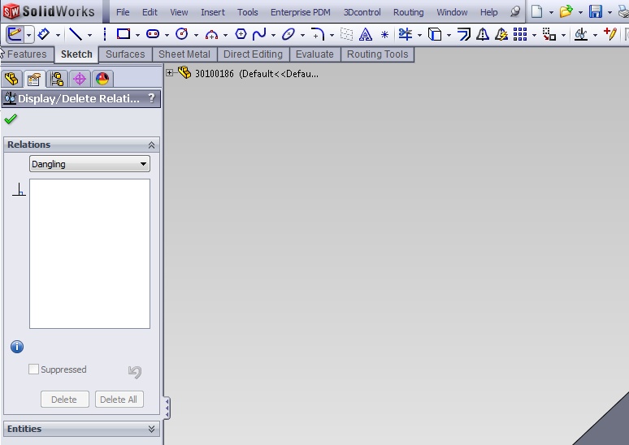
Task: Open the Sketch tool dropdown arrow
Action: pyautogui.click(x=29, y=35)
